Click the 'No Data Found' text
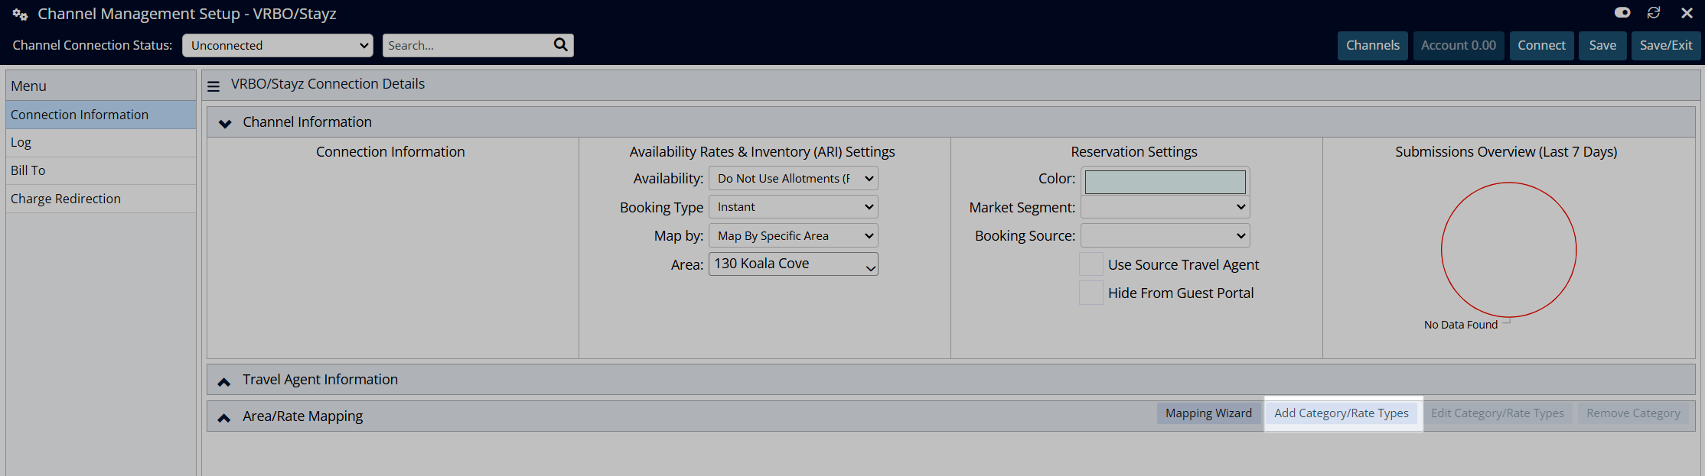1705x476 pixels. pyautogui.click(x=1460, y=325)
